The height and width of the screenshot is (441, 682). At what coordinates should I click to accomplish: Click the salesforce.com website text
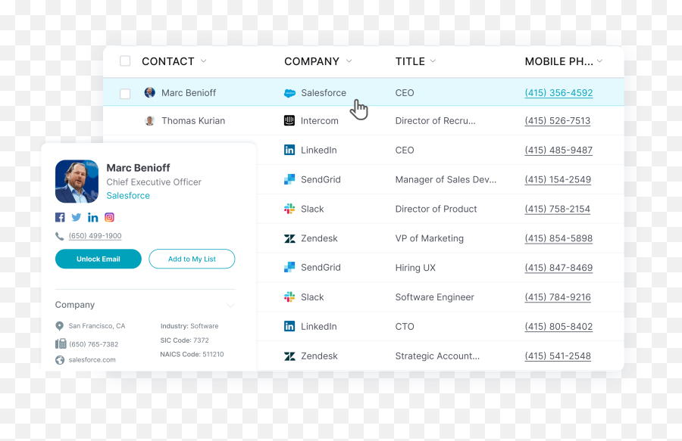92,360
